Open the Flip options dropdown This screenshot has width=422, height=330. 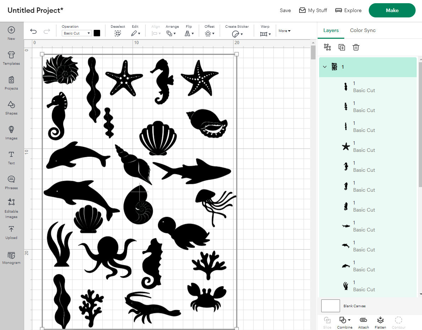tap(189, 33)
